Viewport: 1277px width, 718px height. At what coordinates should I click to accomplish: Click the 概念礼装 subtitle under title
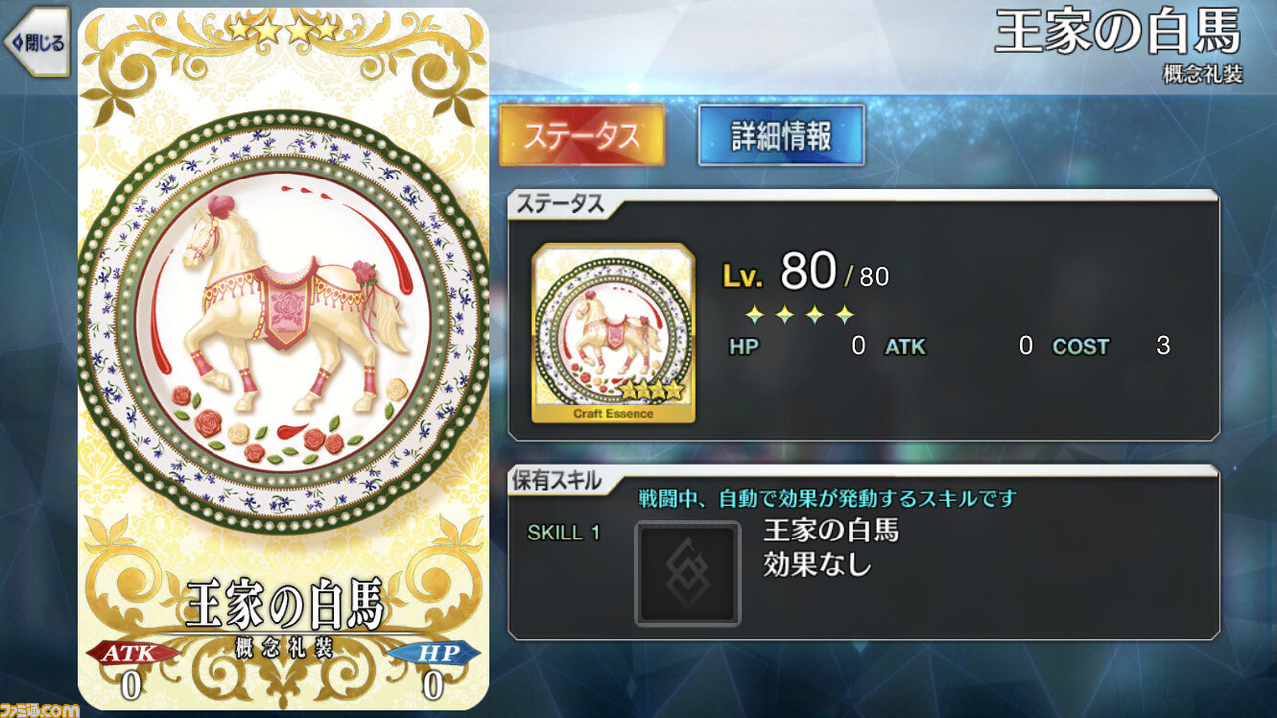click(1202, 74)
